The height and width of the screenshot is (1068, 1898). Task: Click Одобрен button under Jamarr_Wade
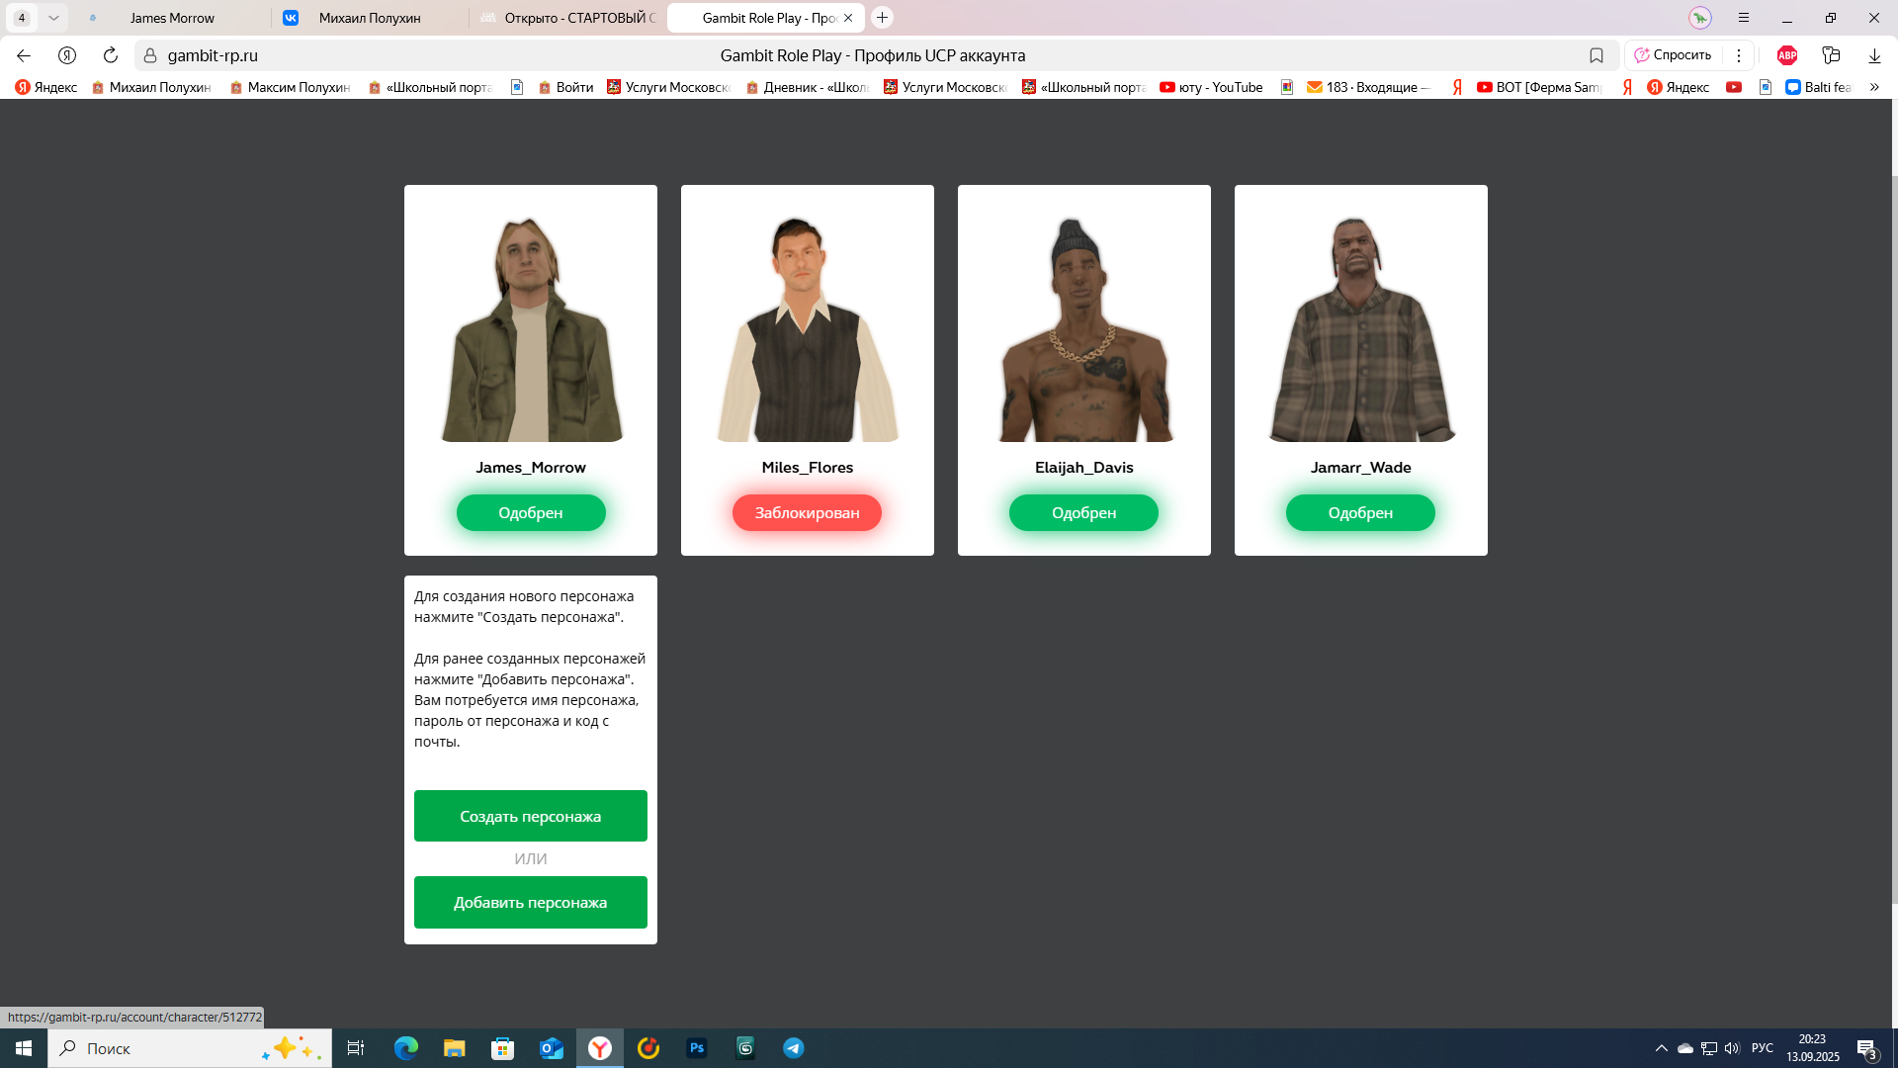[1360, 512]
